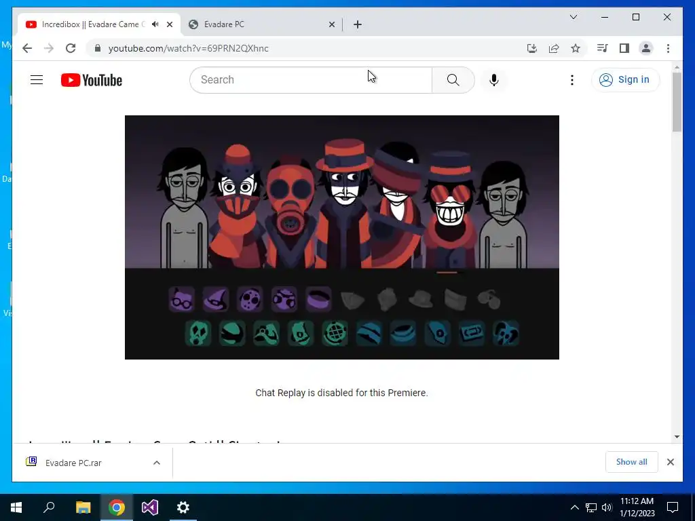Click the scrollbar down arrow
This screenshot has height=521, width=695.
click(x=677, y=437)
